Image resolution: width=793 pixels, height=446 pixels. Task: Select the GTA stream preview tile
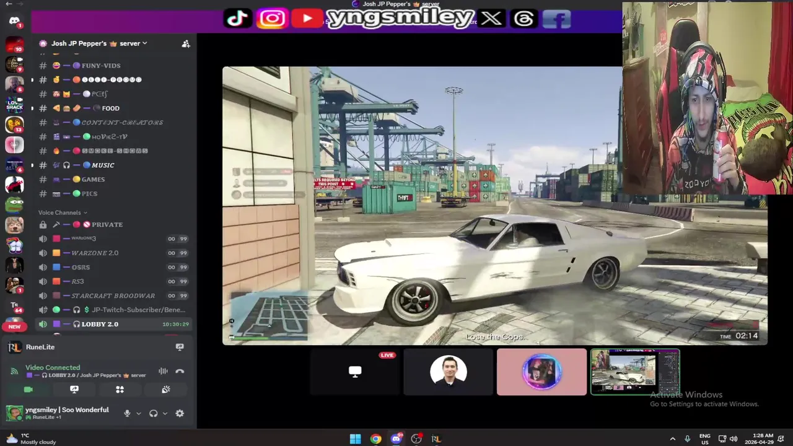(635, 372)
